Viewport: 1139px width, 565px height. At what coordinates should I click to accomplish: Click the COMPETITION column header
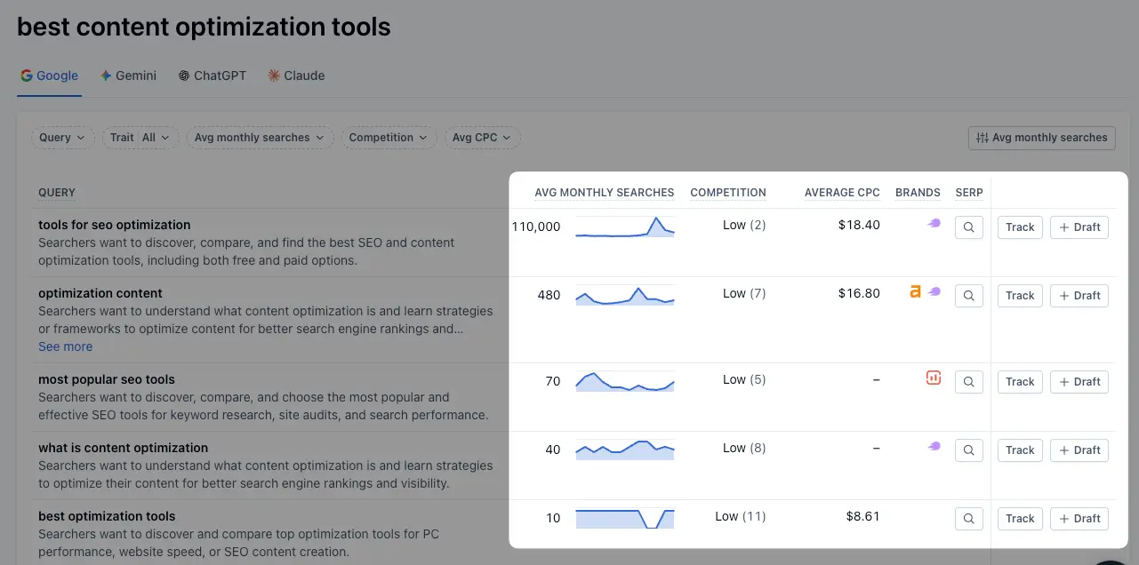pyautogui.click(x=728, y=193)
